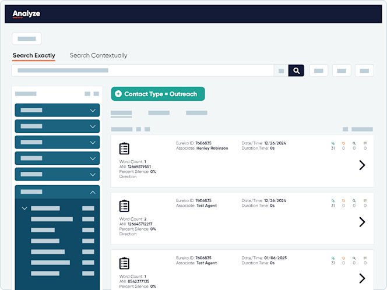Open clipboard icon of ANI 126645712217 record
This screenshot has width=387, height=290.
tap(124, 206)
